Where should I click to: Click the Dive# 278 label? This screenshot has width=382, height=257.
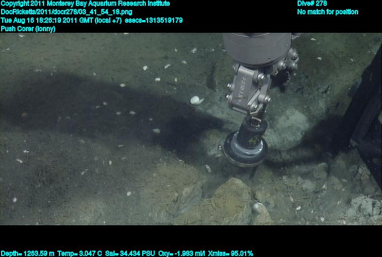point(312,4)
